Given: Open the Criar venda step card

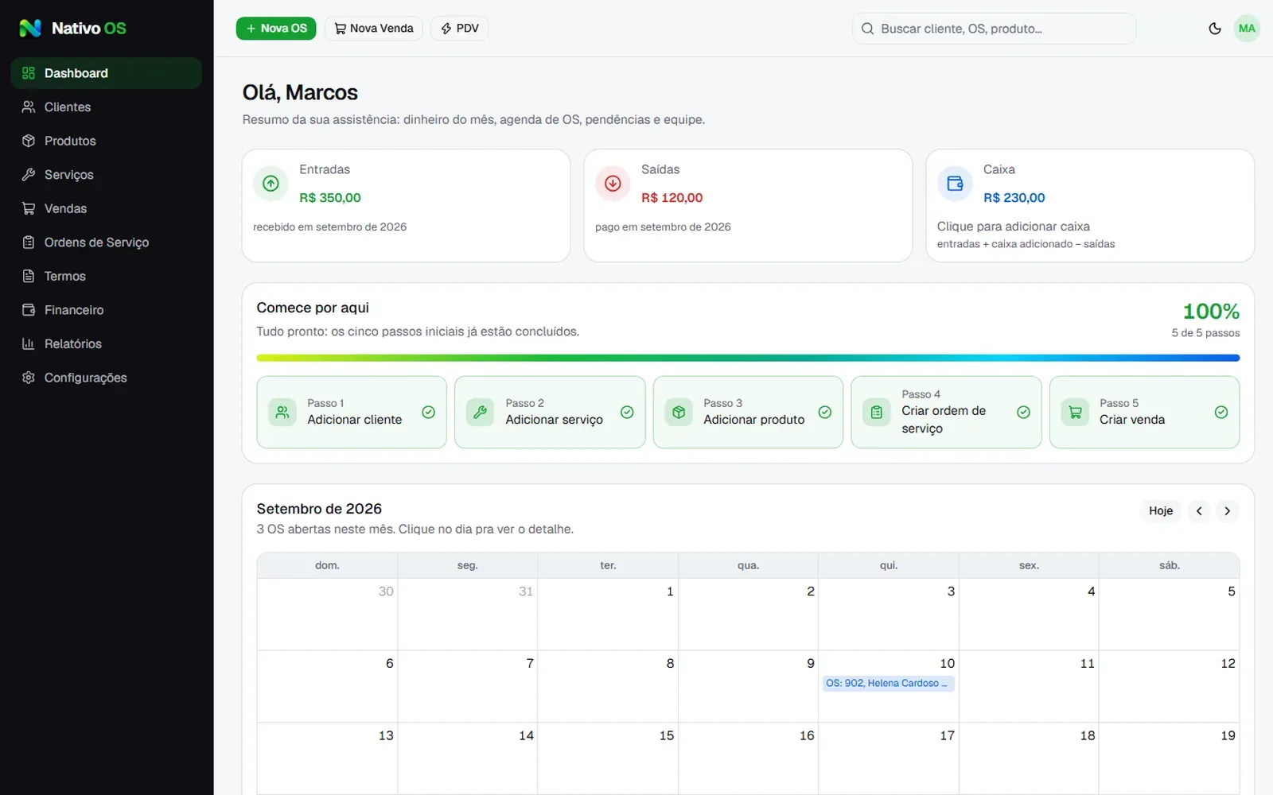Looking at the screenshot, I should click(x=1144, y=412).
